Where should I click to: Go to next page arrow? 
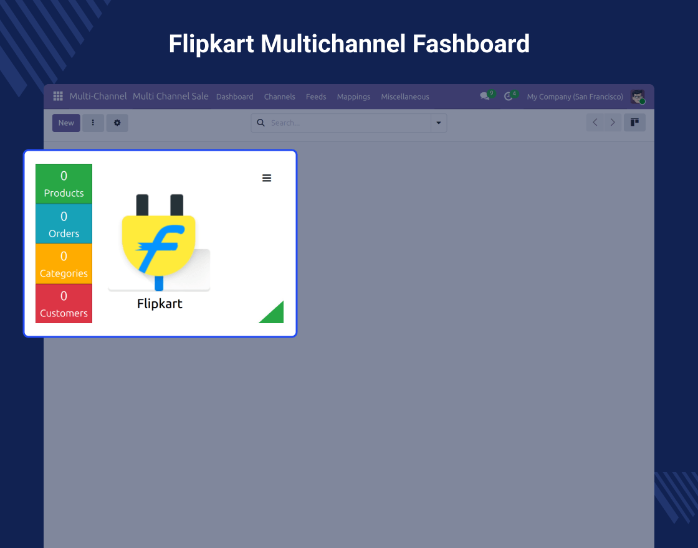[x=613, y=122]
